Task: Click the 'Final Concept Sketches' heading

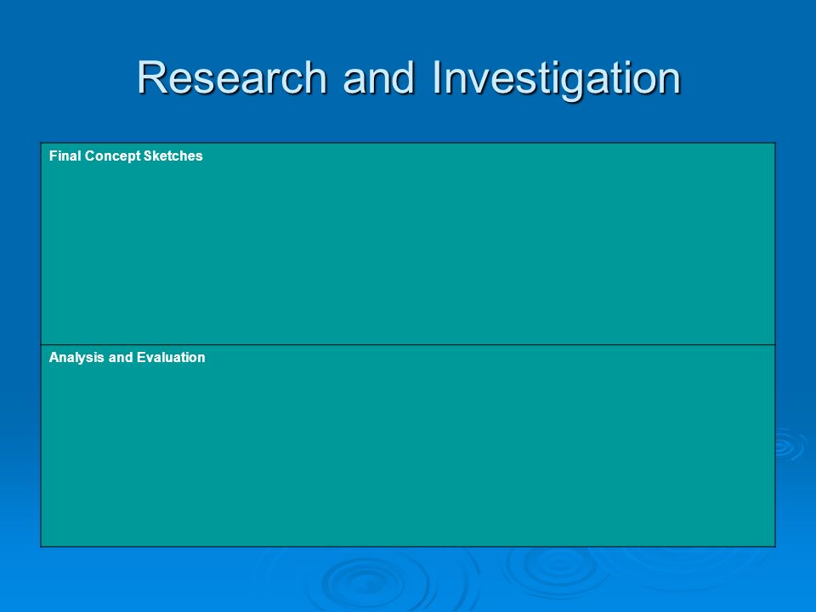Action: pyautogui.click(x=126, y=156)
